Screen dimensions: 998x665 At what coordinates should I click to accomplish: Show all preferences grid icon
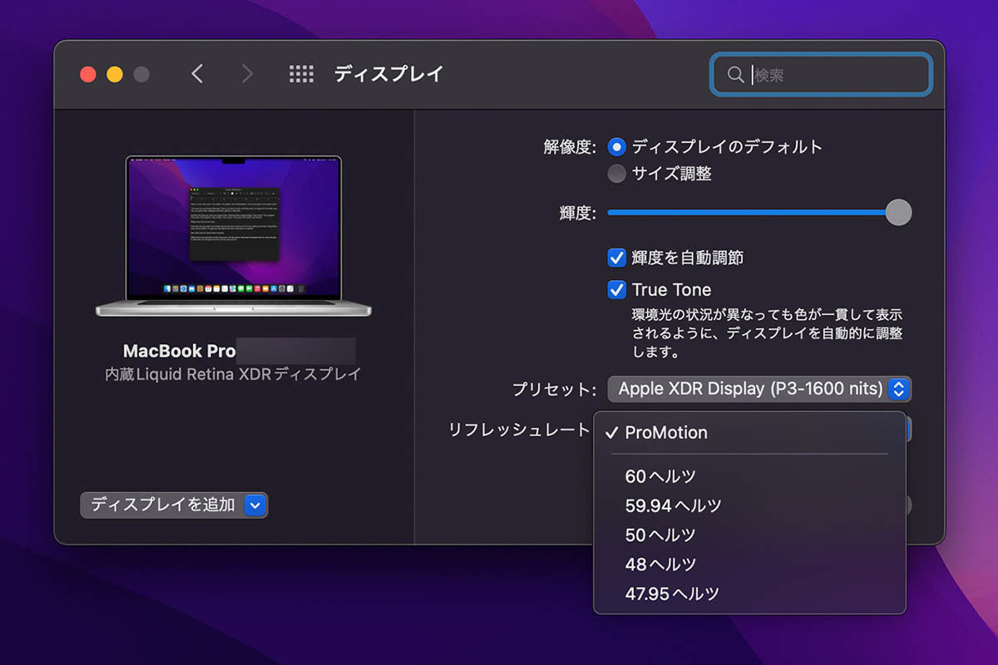tap(301, 74)
